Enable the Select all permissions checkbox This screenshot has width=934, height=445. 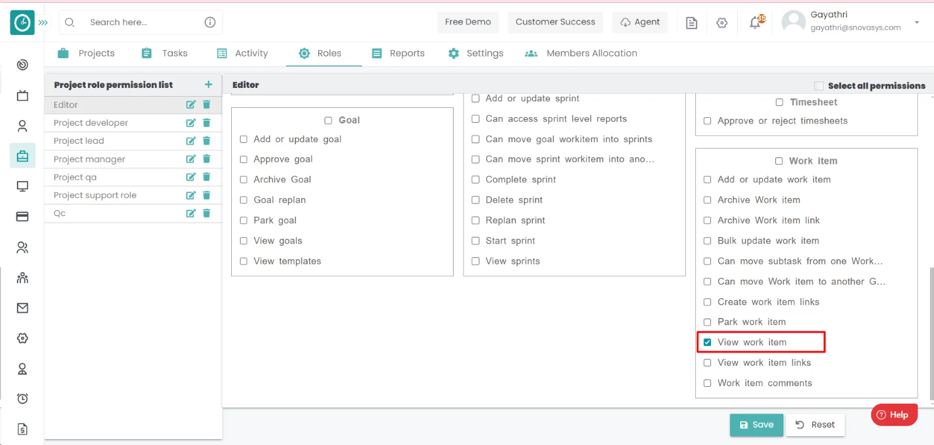(x=819, y=86)
